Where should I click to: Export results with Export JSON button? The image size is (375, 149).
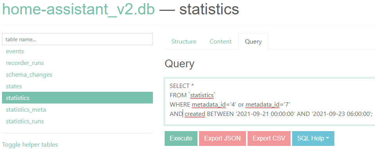(222, 138)
